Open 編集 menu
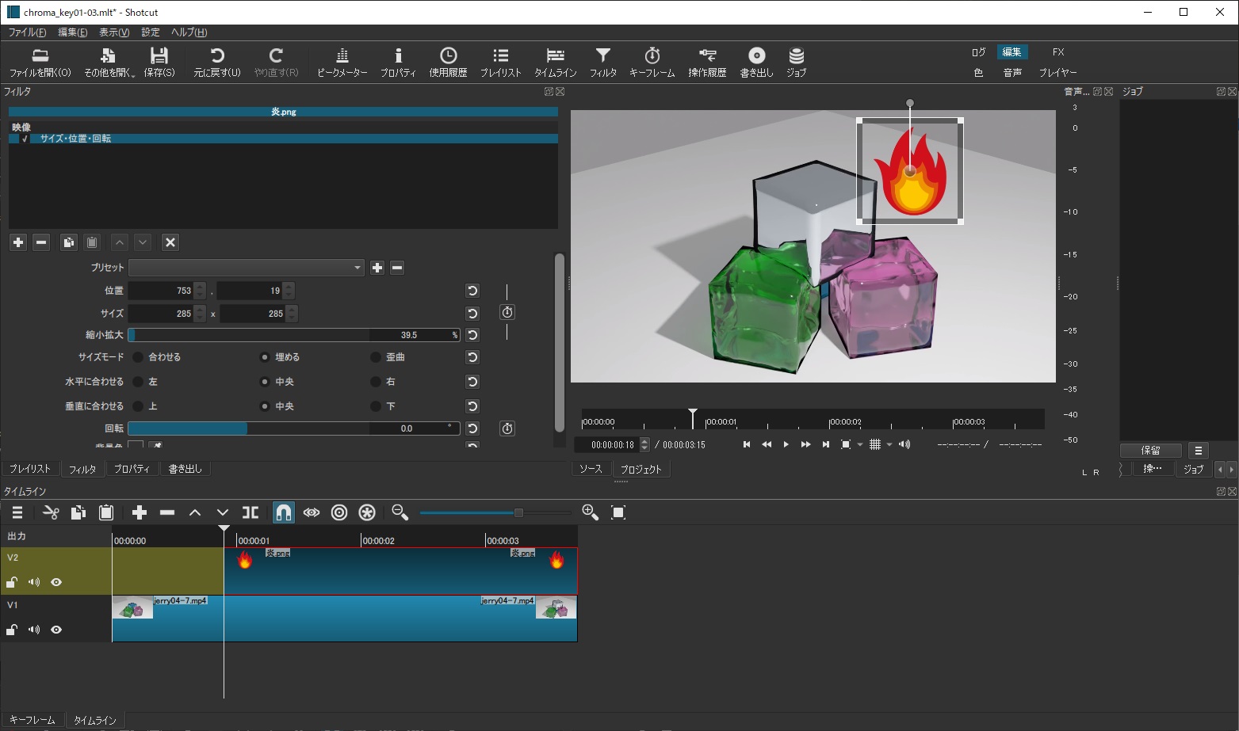Viewport: 1239px width, 731px height. click(x=73, y=32)
